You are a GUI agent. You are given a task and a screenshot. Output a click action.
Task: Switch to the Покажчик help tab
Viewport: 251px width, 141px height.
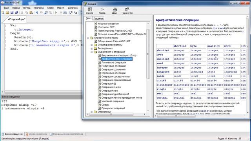point(98,19)
